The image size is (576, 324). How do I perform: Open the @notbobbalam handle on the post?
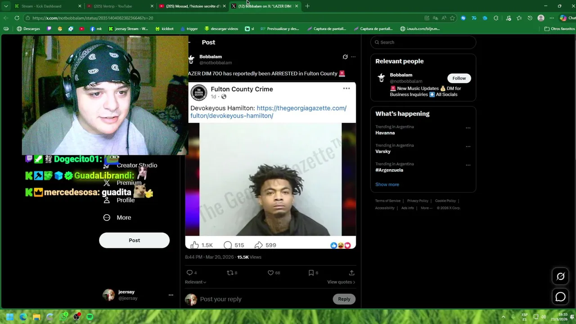[x=216, y=63]
